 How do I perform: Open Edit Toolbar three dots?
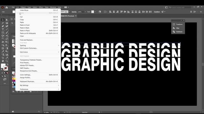click(x=5, y=84)
